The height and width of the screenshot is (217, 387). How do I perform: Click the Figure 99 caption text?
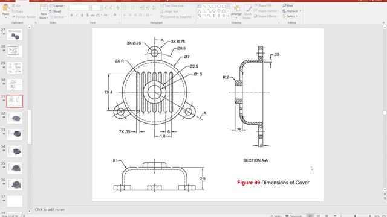click(273, 183)
